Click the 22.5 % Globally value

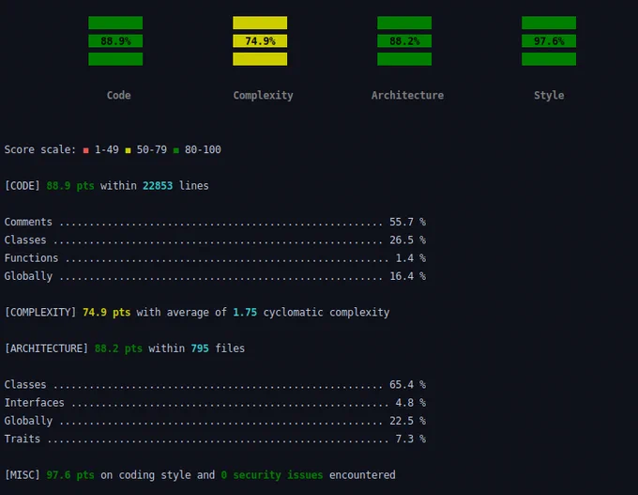408,421
